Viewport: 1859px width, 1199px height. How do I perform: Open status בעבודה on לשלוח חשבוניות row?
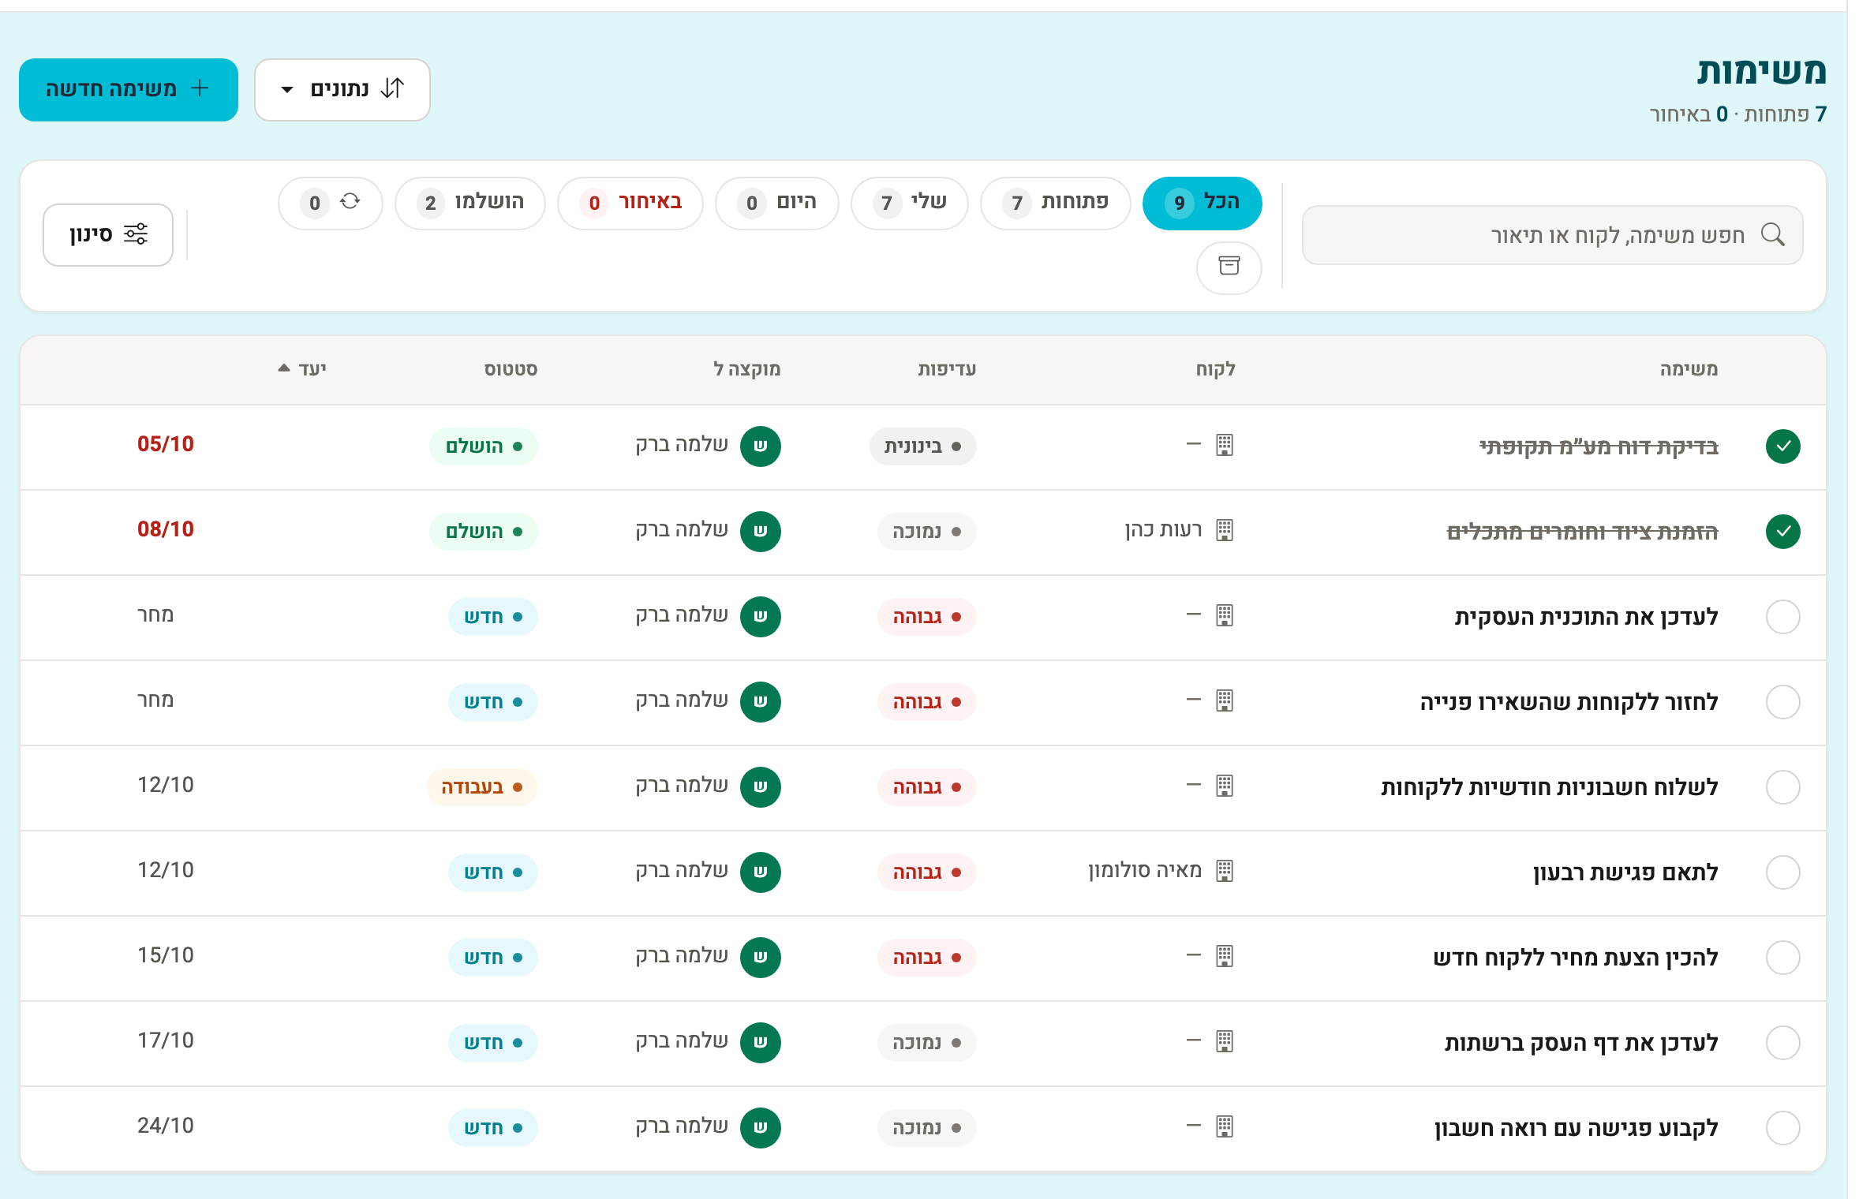[481, 787]
